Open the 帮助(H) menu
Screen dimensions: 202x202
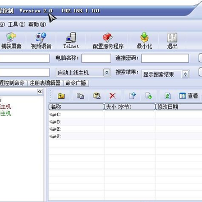[x=37, y=25]
